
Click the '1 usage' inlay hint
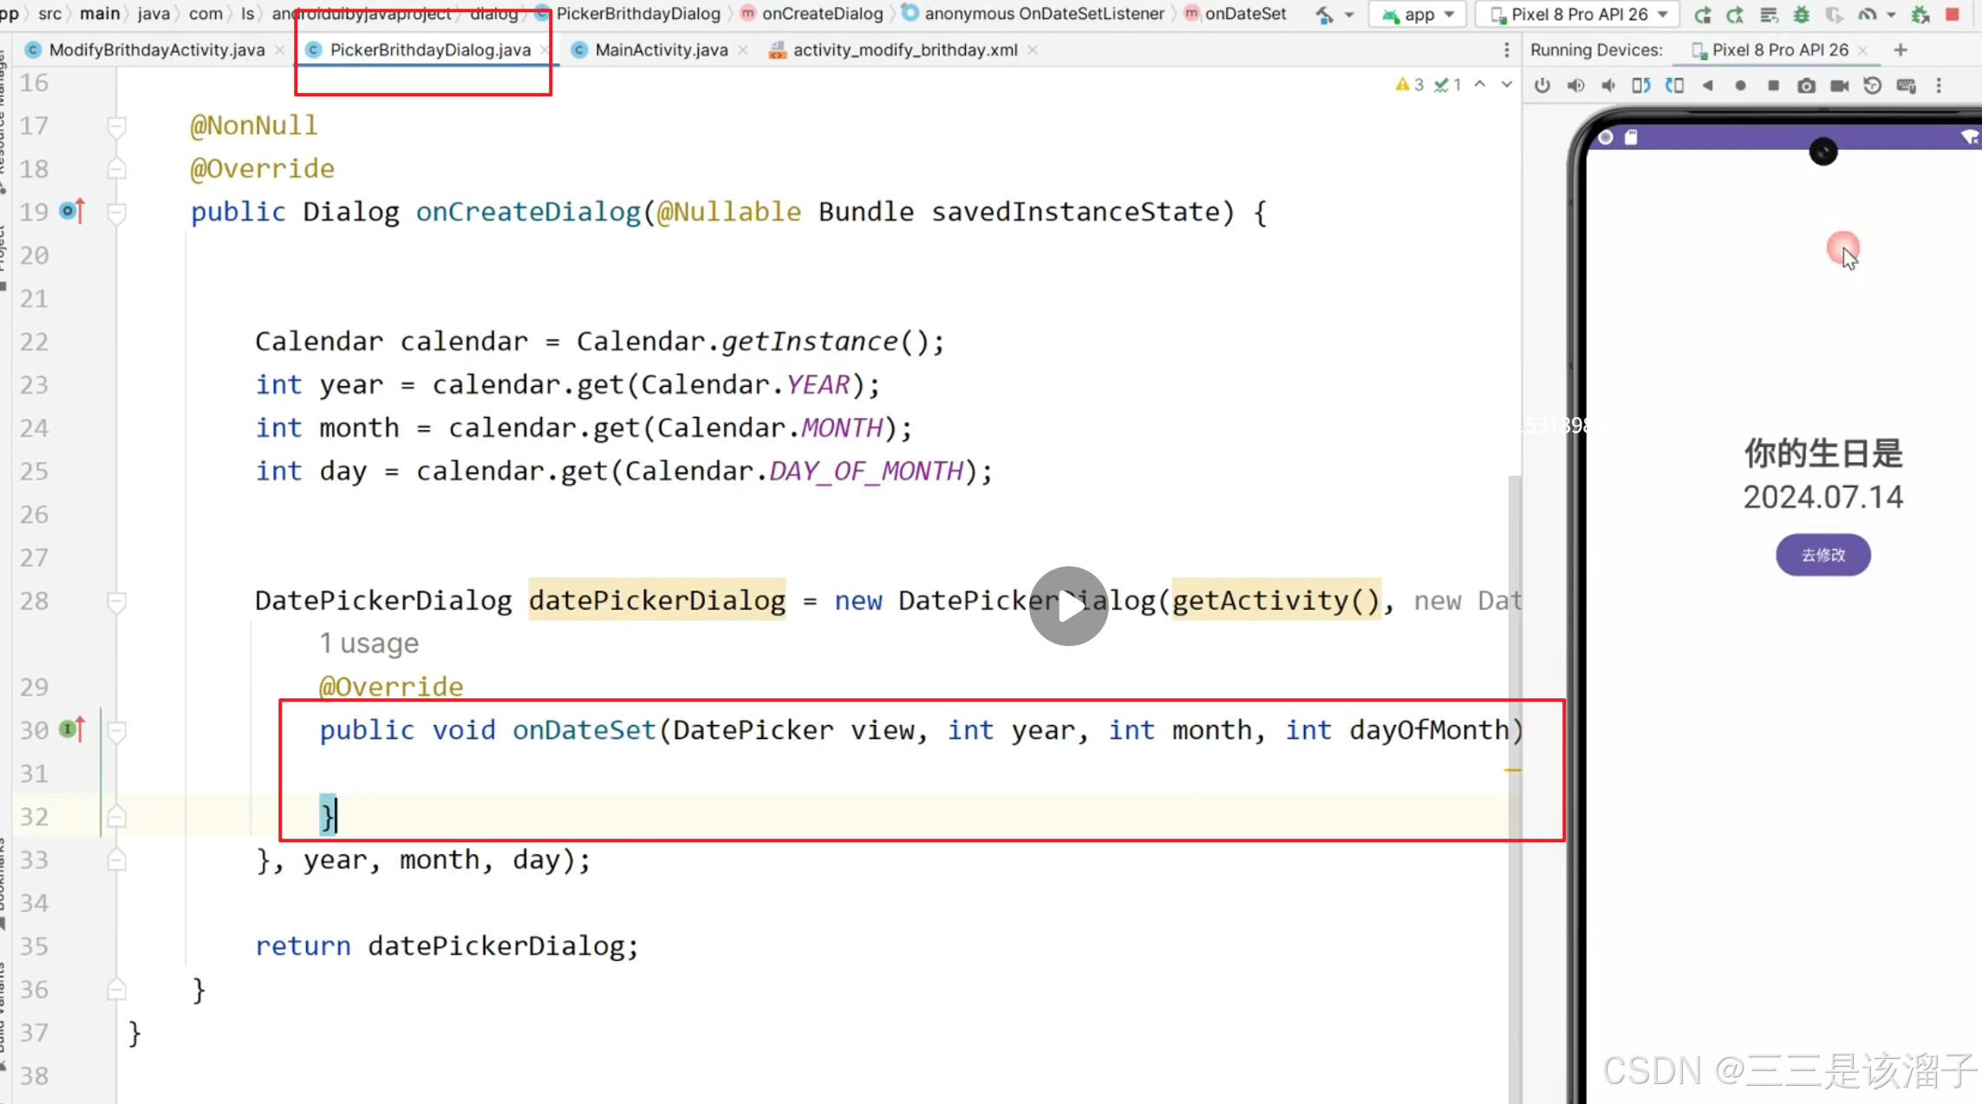coord(368,643)
